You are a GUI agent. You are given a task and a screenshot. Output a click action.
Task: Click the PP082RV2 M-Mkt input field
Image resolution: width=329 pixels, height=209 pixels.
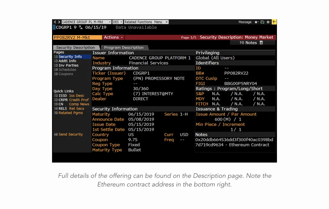tap(77, 37)
